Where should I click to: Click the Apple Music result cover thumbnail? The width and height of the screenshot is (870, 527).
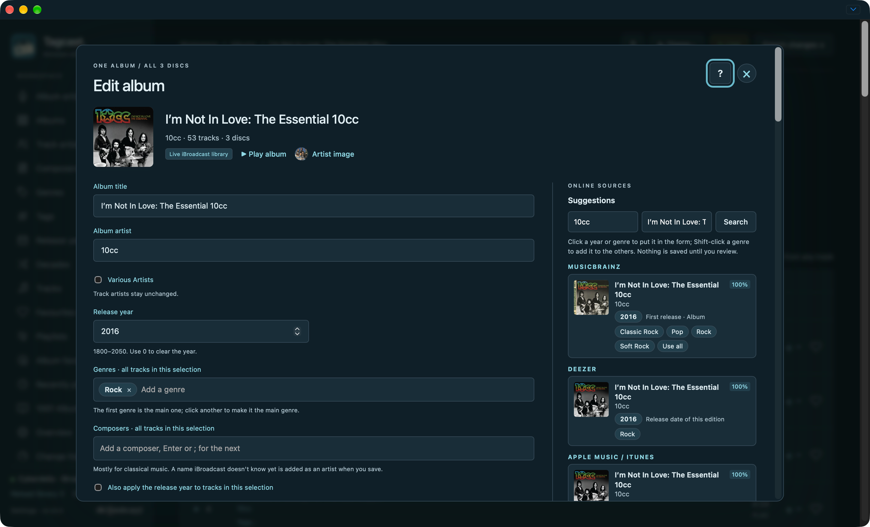coord(591,485)
